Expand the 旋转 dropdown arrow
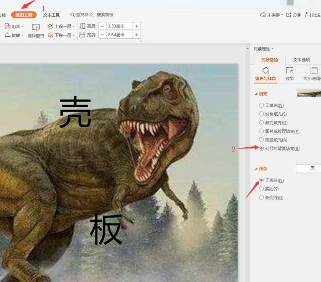321x282 pixels. [x=22, y=35]
